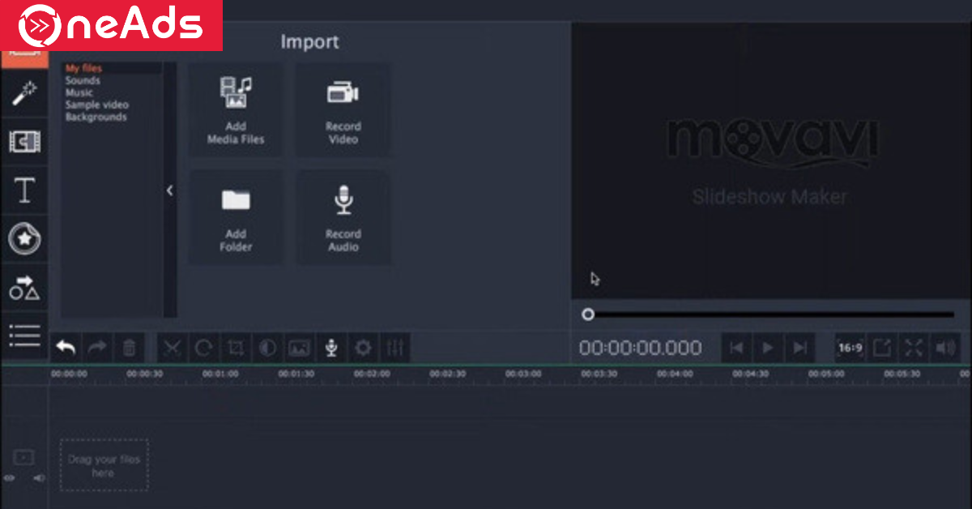Viewport: 972px width, 509px height.
Task: Click the Undo arrow
Action: [x=66, y=349]
